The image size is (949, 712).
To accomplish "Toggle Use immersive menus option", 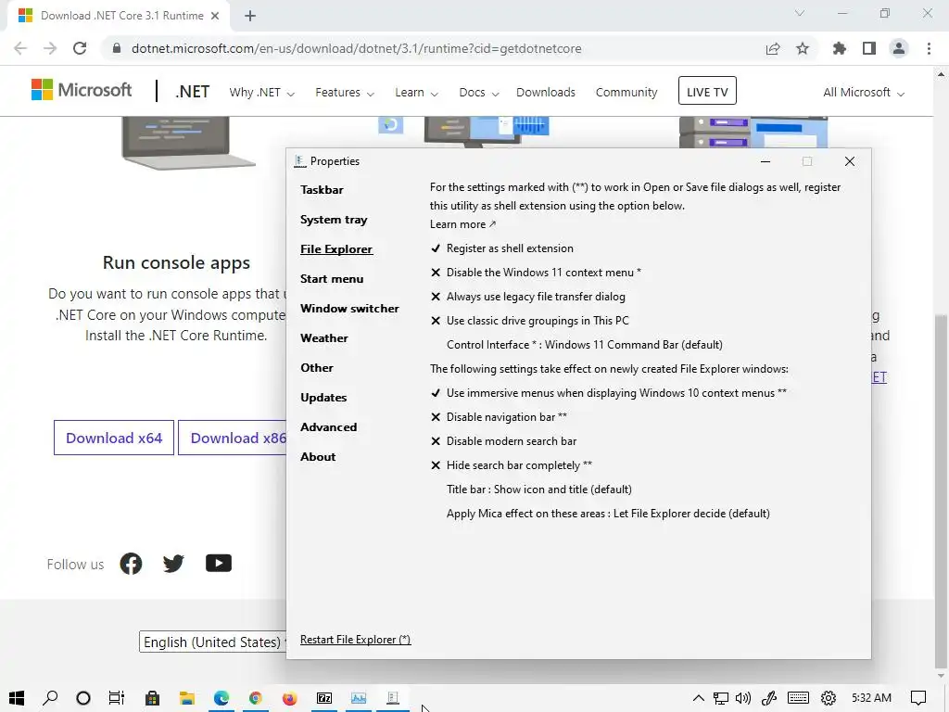I will coord(608,393).
